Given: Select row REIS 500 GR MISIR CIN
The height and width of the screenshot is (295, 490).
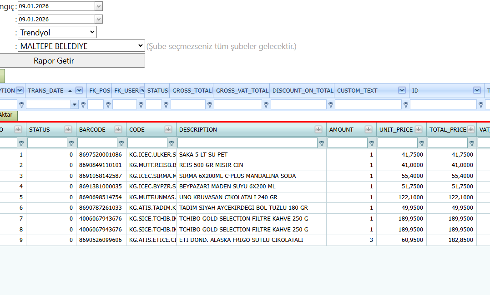Looking at the screenshot, I should tap(245, 165).
